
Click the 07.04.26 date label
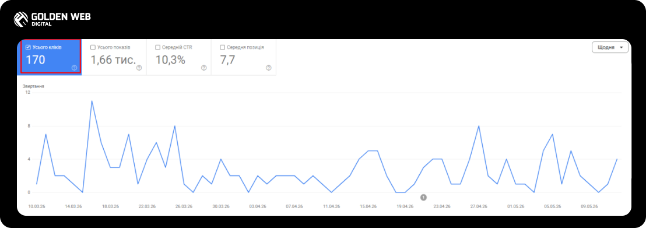pyautogui.click(x=294, y=206)
